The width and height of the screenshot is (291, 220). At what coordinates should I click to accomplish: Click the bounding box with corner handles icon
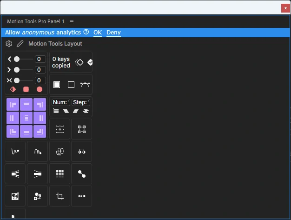tap(82, 129)
